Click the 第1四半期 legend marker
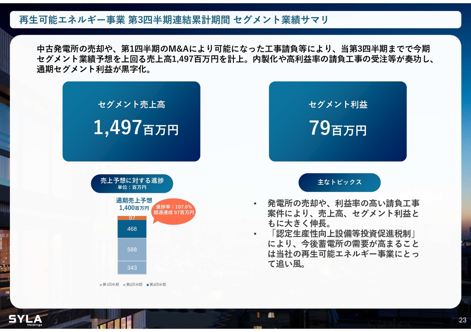Viewport: 471px width, 332px height. pyautogui.click(x=101, y=285)
